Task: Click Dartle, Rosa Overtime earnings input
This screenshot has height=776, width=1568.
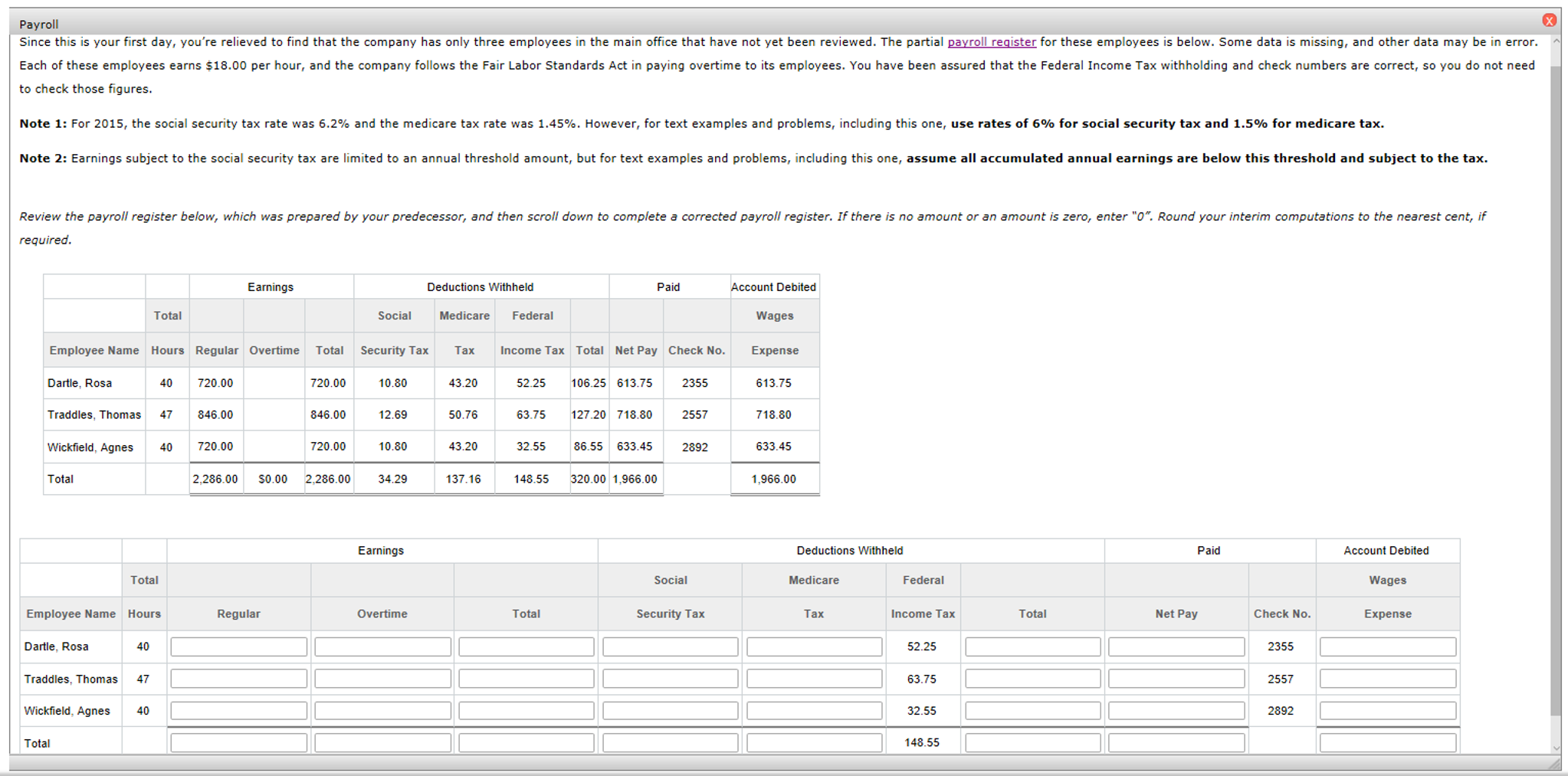Action: 382,647
